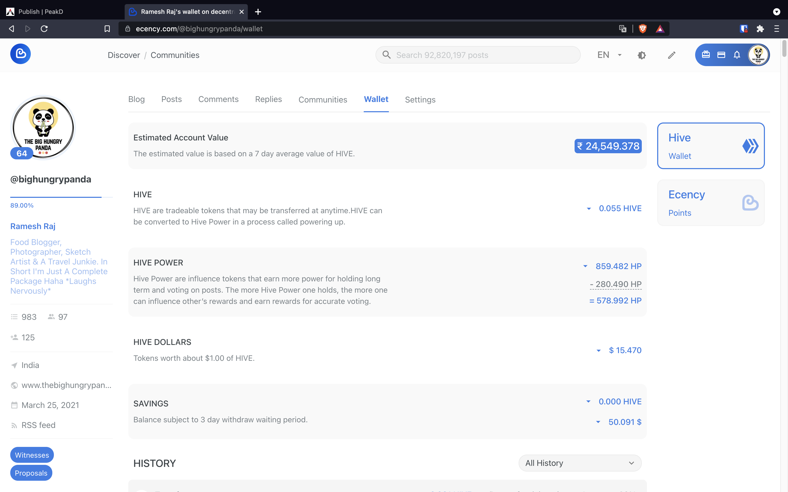Click the delegated - 280.490 HP amount
The height and width of the screenshot is (492, 788).
[x=615, y=284]
